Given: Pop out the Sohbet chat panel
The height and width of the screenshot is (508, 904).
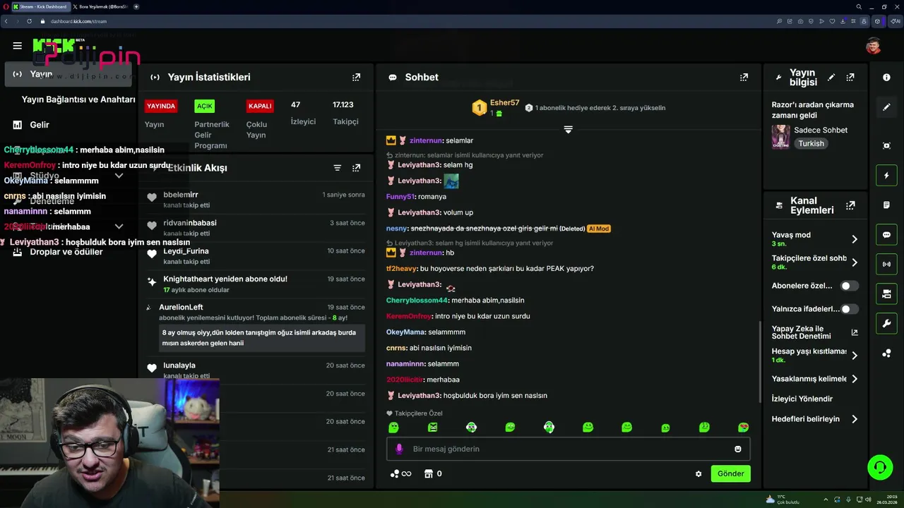Looking at the screenshot, I should (x=744, y=77).
